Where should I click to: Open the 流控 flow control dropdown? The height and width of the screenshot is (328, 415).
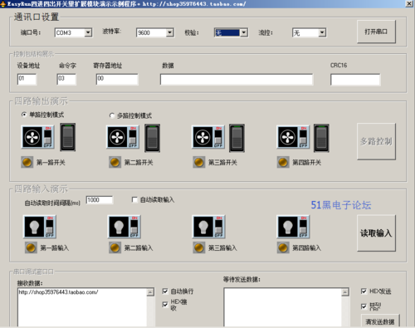(x=322, y=33)
